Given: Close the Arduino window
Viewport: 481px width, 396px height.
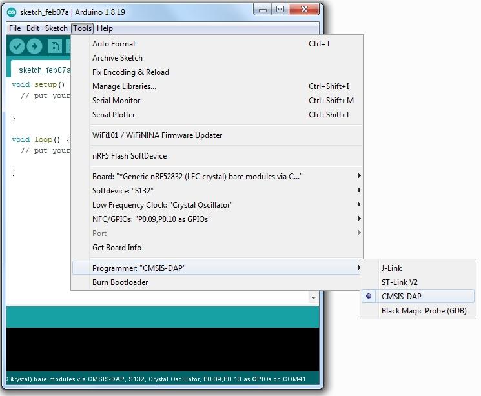Looking at the screenshot, I should tap(304, 10).
